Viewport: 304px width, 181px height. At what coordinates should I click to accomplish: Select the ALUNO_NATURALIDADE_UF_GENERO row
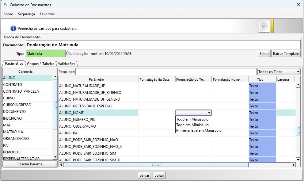pyautogui.click(x=177, y=99)
